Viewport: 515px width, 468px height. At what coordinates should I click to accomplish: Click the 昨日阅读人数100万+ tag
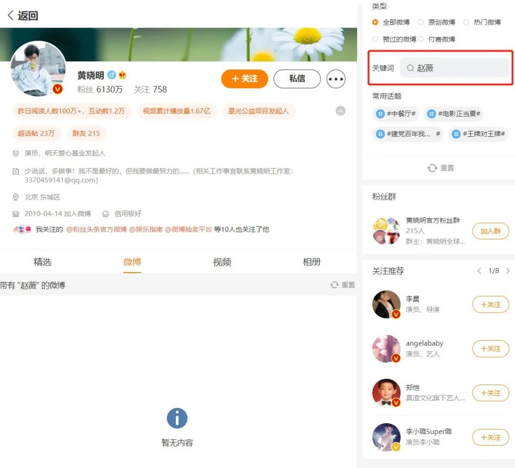(x=72, y=111)
